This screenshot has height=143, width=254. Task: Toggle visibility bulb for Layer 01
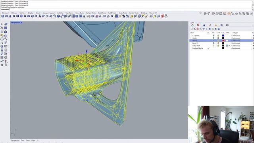pos(213,43)
